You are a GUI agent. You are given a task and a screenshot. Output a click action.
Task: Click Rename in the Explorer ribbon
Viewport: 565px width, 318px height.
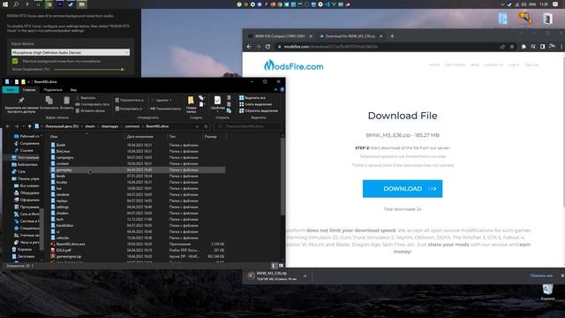pos(165,109)
